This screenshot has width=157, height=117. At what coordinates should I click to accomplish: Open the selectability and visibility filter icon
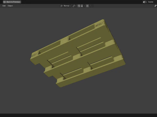point(156,6)
